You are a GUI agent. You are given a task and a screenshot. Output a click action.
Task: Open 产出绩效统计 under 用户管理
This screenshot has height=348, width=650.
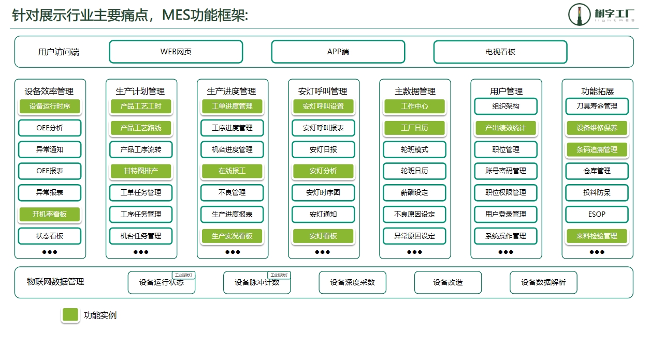tap(505, 128)
